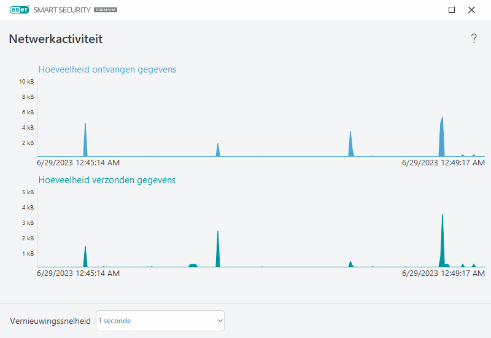The height and width of the screenshot is (338, 491).
Task: Click the first peak in sent data graph
Action: (x=85, y=257)
